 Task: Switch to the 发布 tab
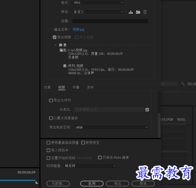point(90,87)
